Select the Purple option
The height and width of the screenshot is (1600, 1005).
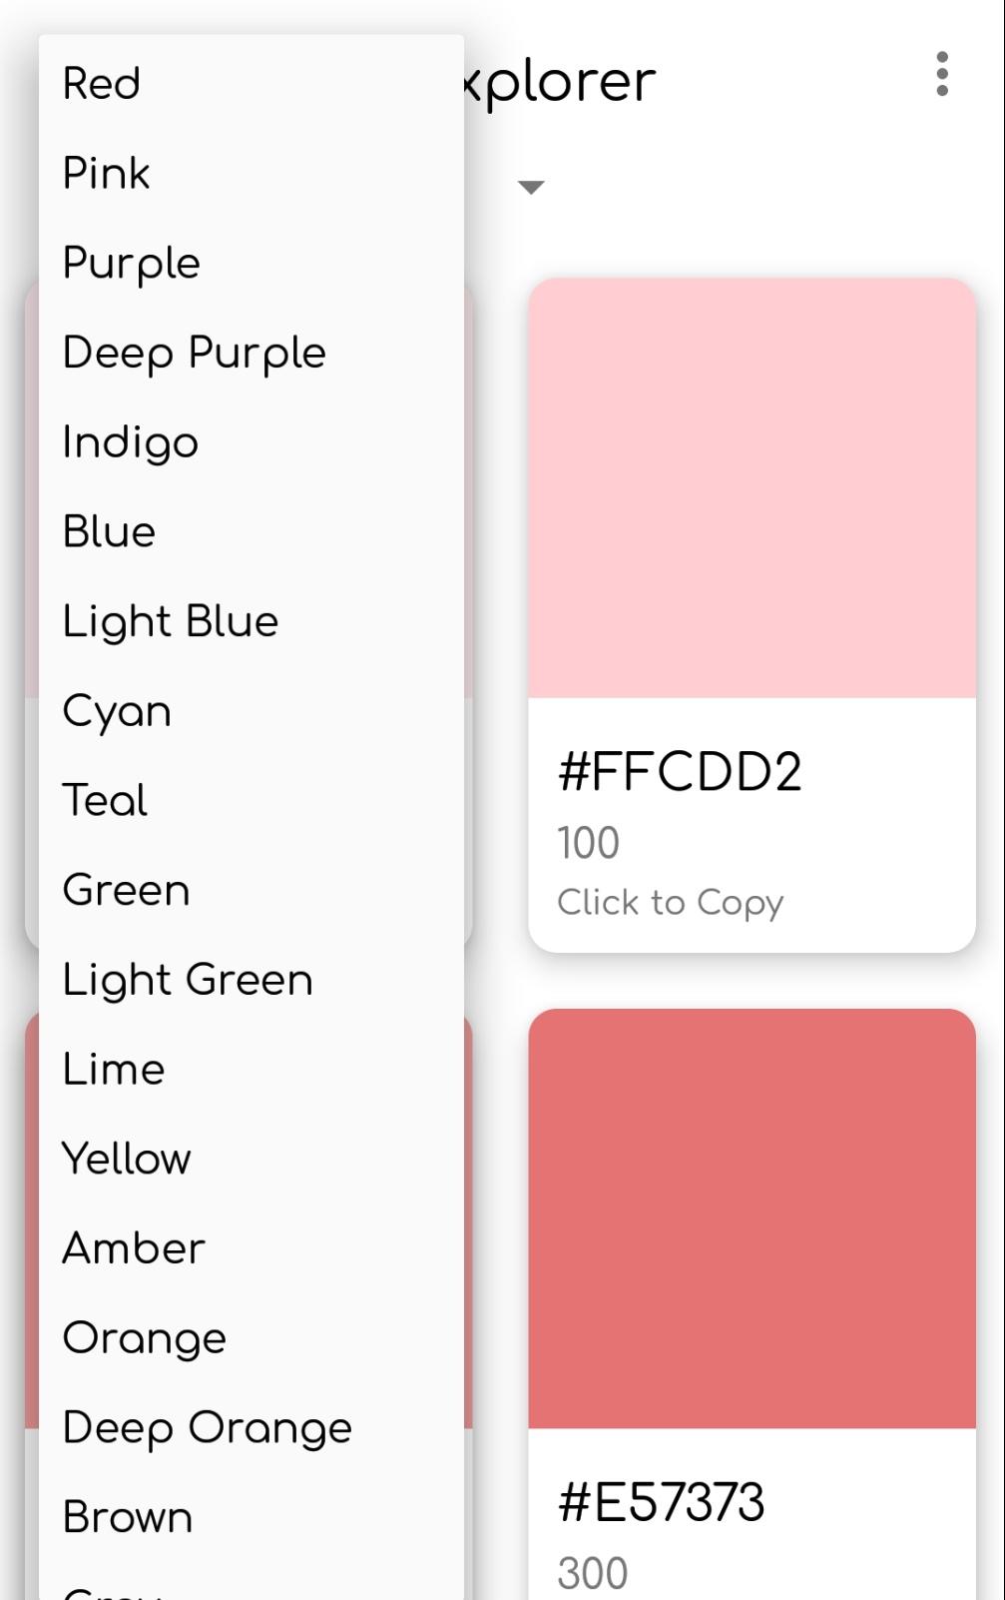click(132, 264)
